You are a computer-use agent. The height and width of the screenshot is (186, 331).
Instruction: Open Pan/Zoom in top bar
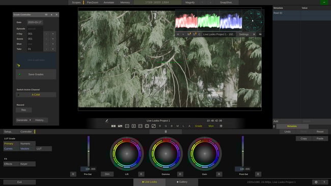[x=93, y=3]
